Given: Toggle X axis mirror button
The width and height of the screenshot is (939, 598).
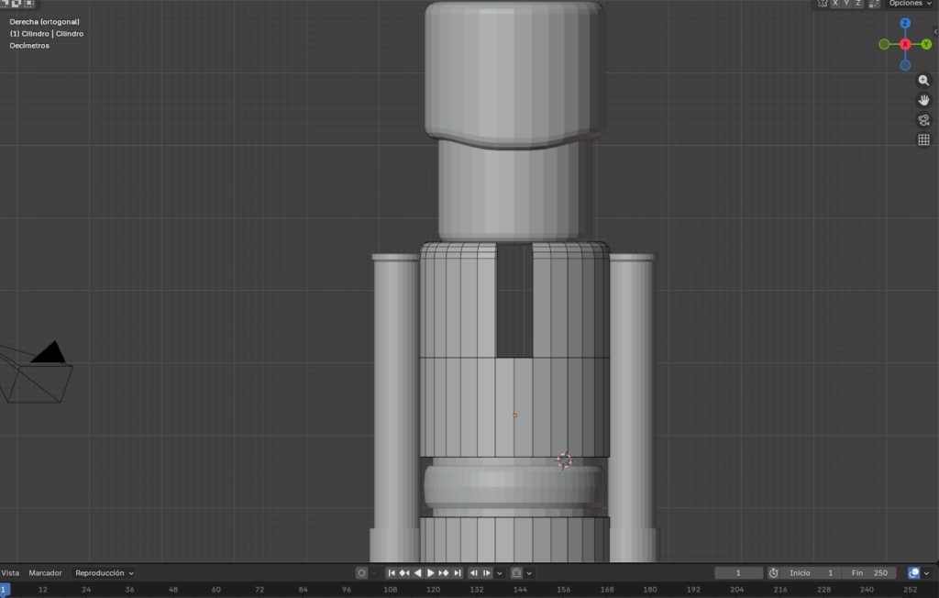Looking at the screenshot, I should point(835,4).
